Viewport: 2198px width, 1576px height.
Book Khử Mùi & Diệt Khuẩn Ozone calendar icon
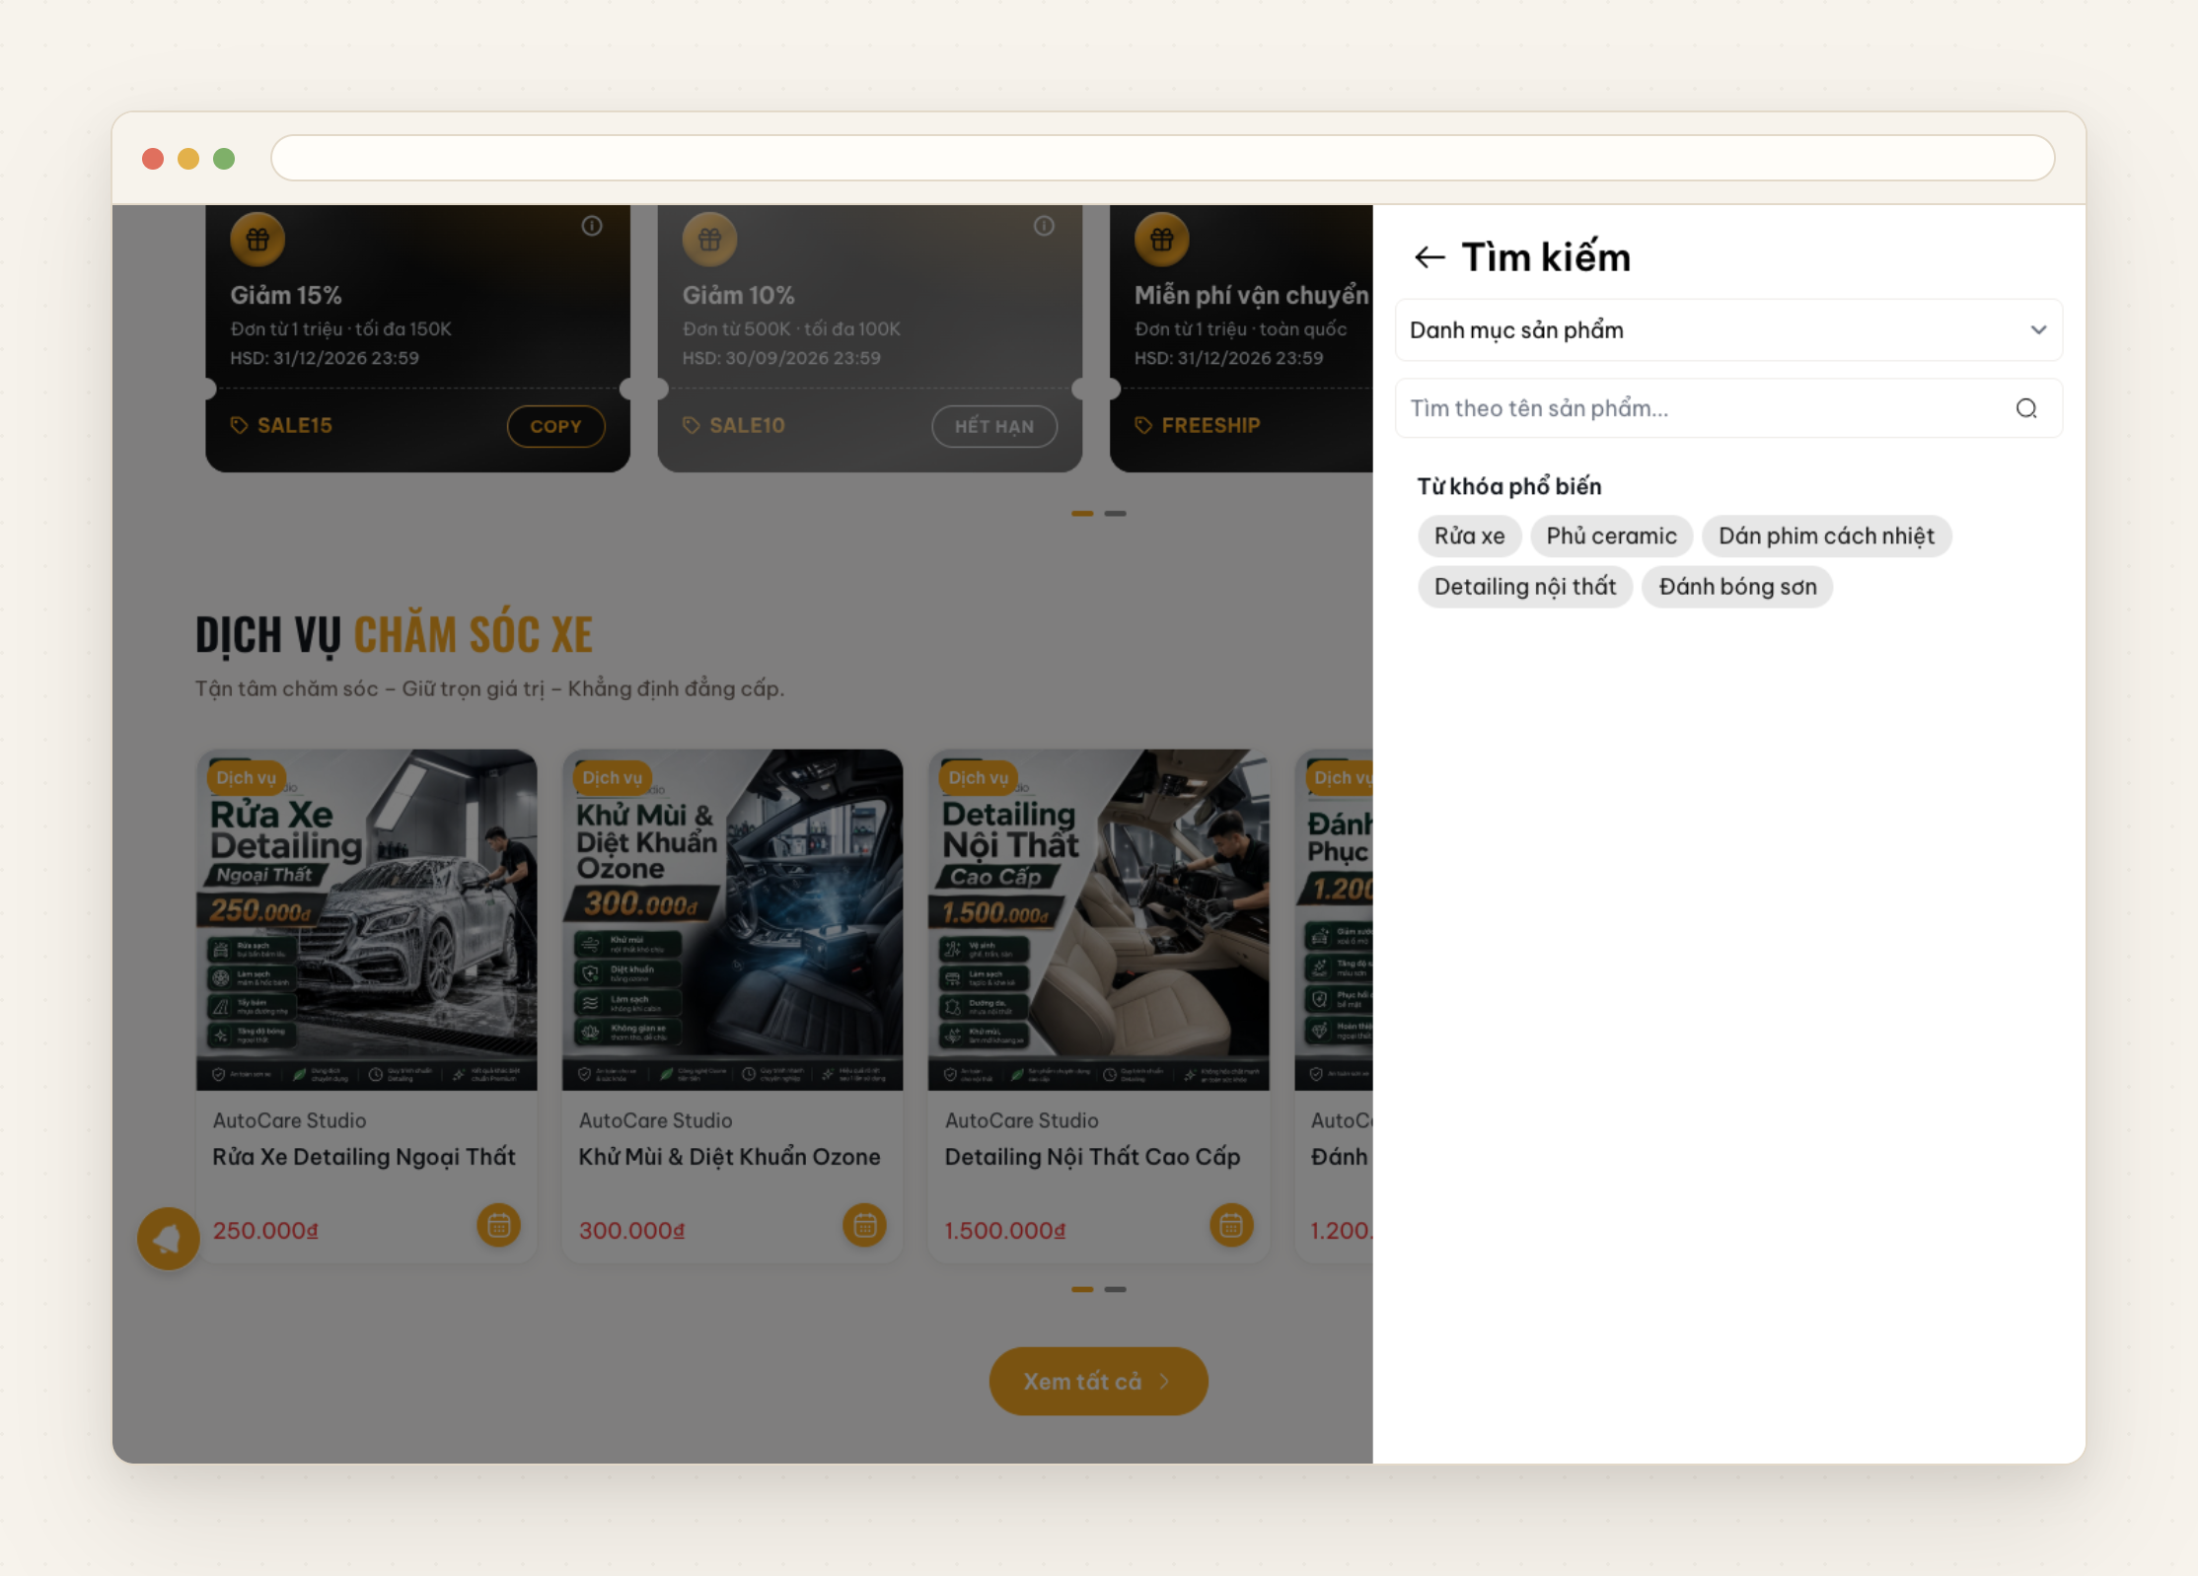coord(864,1225)
